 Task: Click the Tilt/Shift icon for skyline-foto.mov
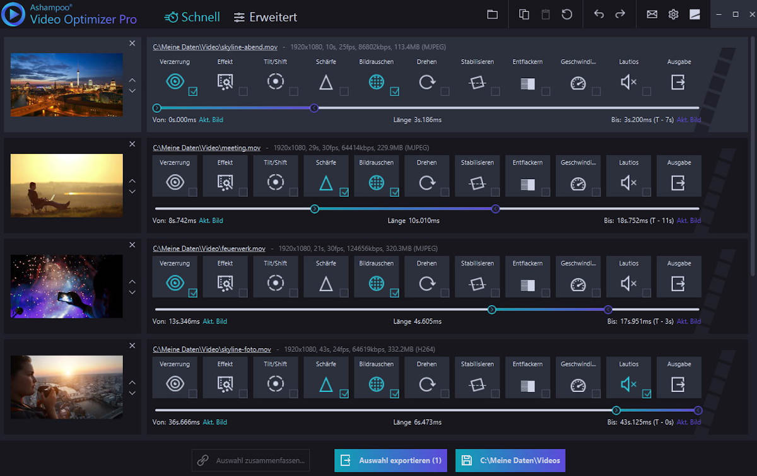point(275,385)
